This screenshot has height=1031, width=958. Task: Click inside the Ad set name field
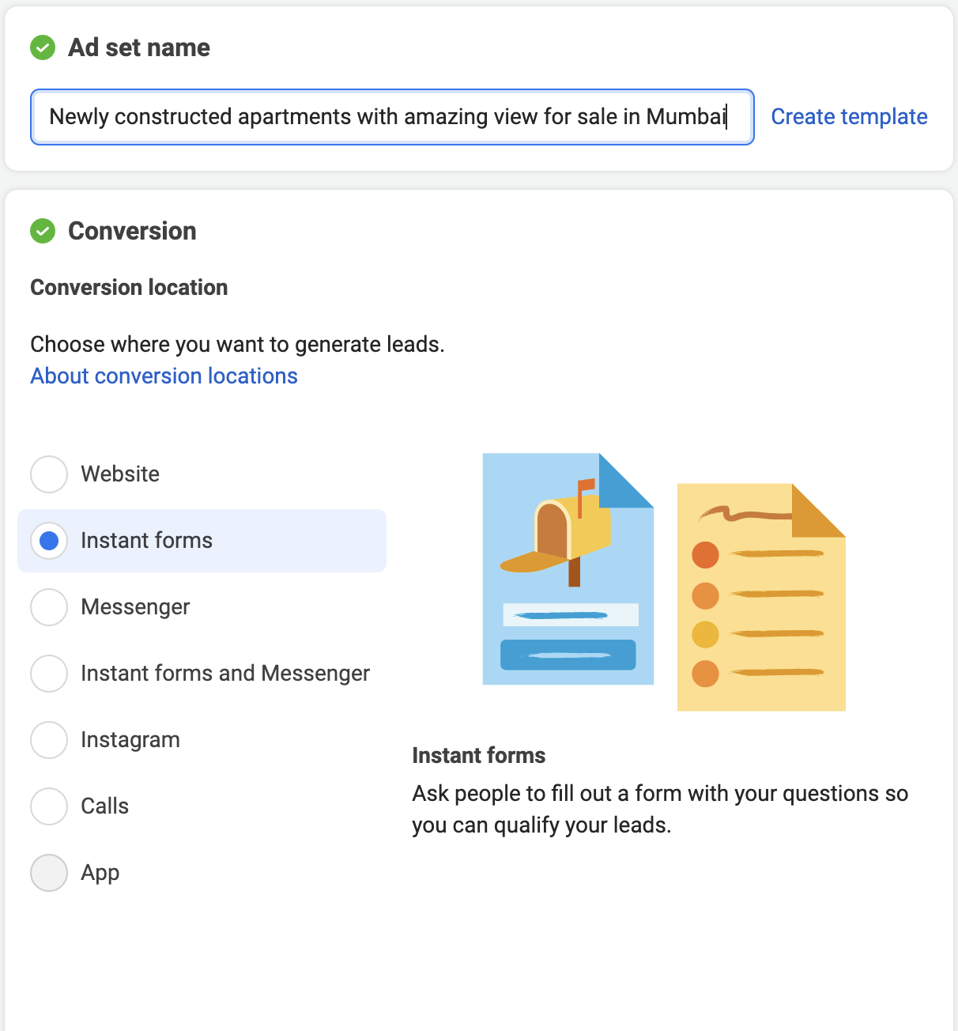click(x=392, y=117)
